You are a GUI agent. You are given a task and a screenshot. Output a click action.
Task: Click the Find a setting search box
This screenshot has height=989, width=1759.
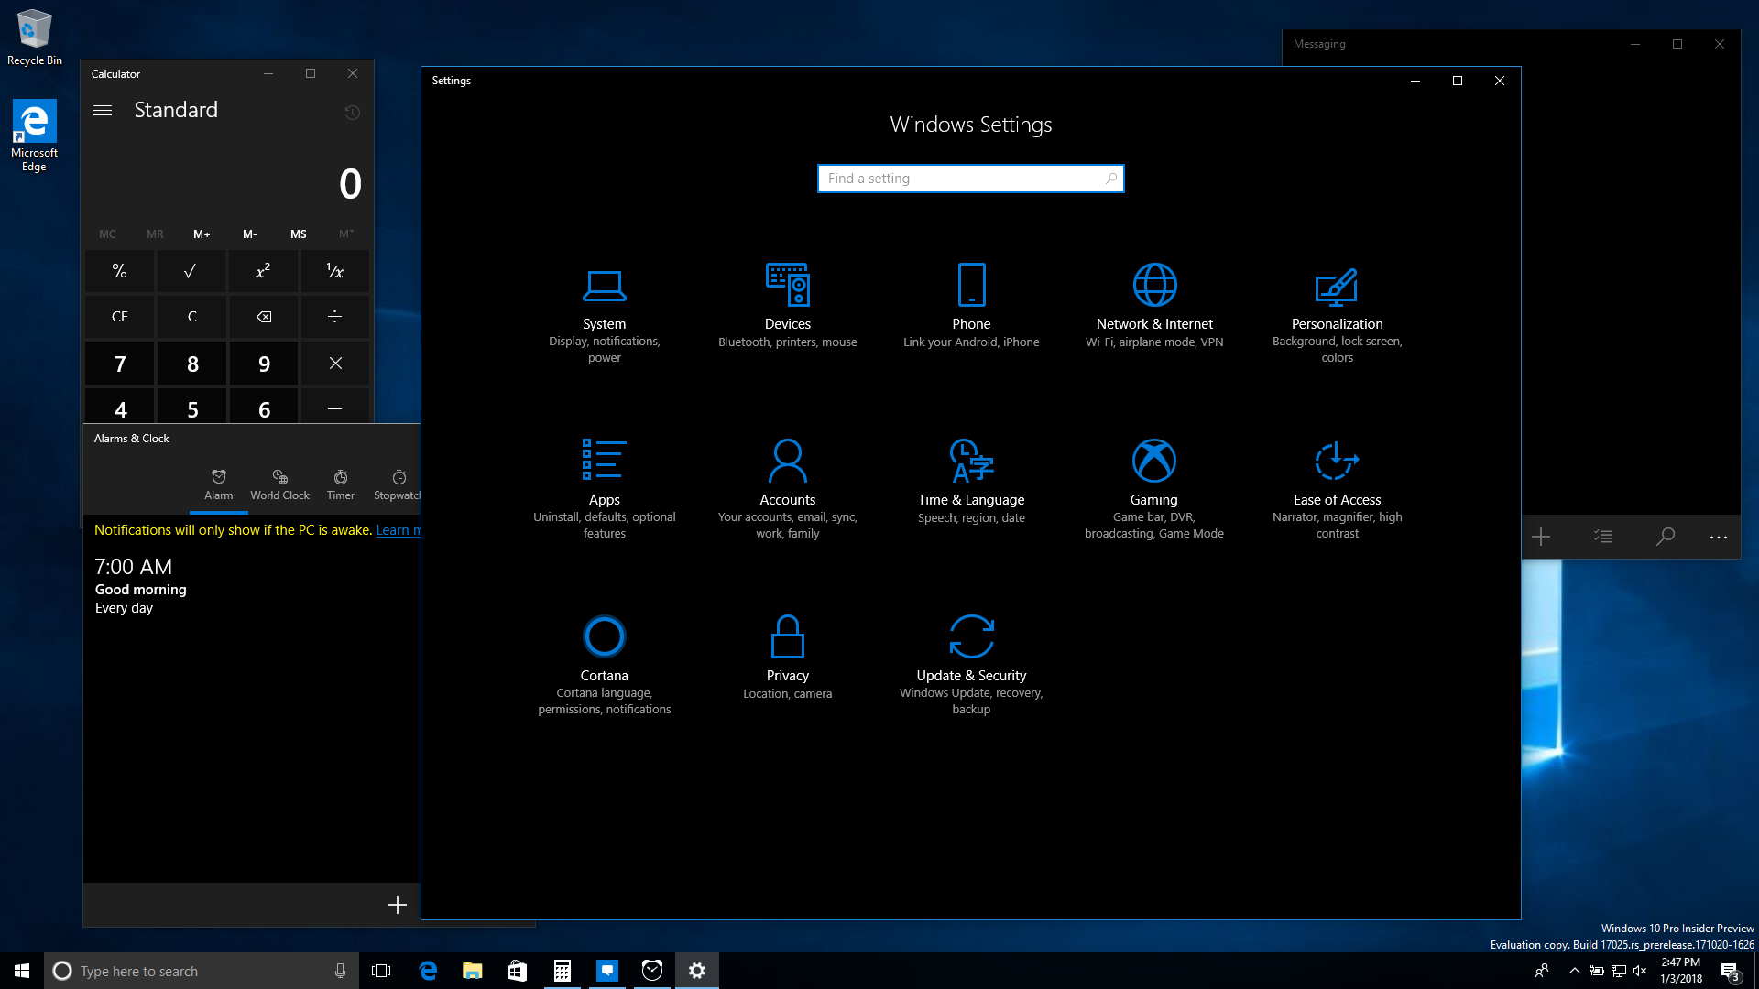click(962, 179)
